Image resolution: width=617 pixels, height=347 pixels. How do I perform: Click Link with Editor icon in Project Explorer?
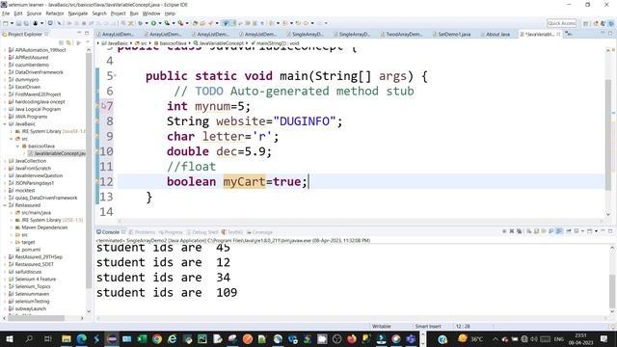tap(68, 42)
